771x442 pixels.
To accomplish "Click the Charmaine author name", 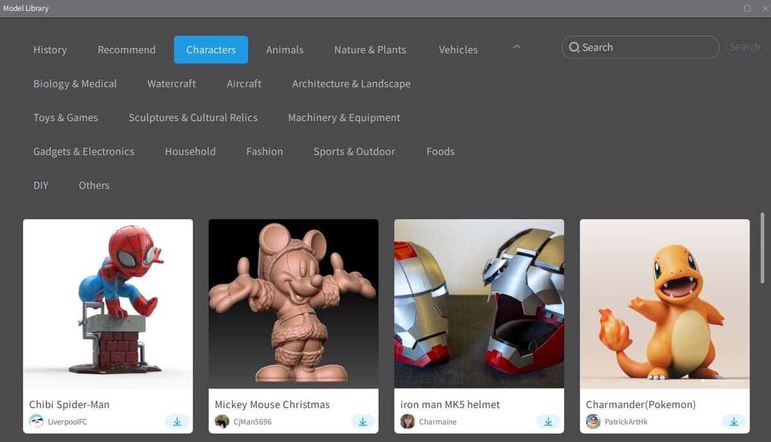I will (437, 422).
